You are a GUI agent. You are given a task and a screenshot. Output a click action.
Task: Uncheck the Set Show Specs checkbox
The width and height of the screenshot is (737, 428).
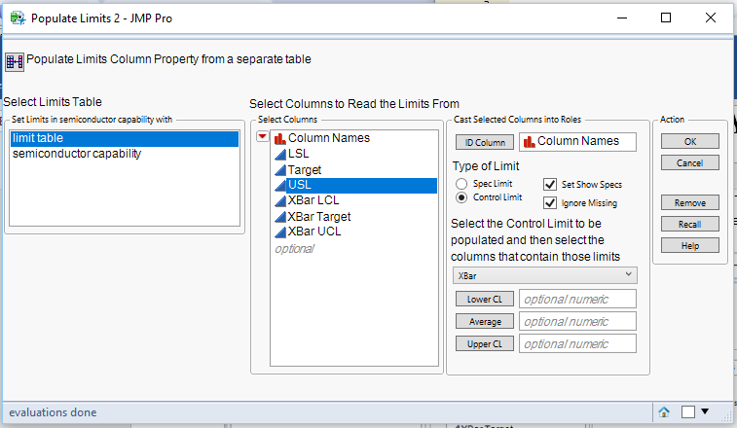point(551,184)
